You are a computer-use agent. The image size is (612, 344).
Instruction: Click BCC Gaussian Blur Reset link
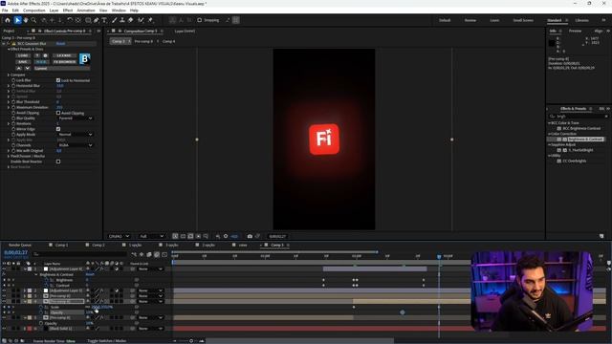pos(60,44)
